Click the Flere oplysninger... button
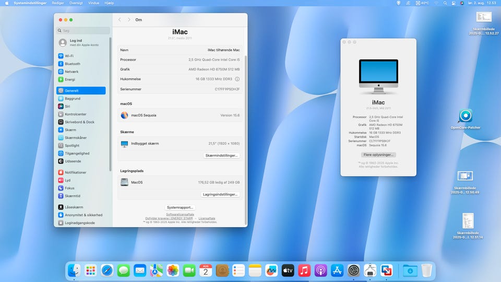This screenshot has height=282, width=501. click(x=378, y=155)
